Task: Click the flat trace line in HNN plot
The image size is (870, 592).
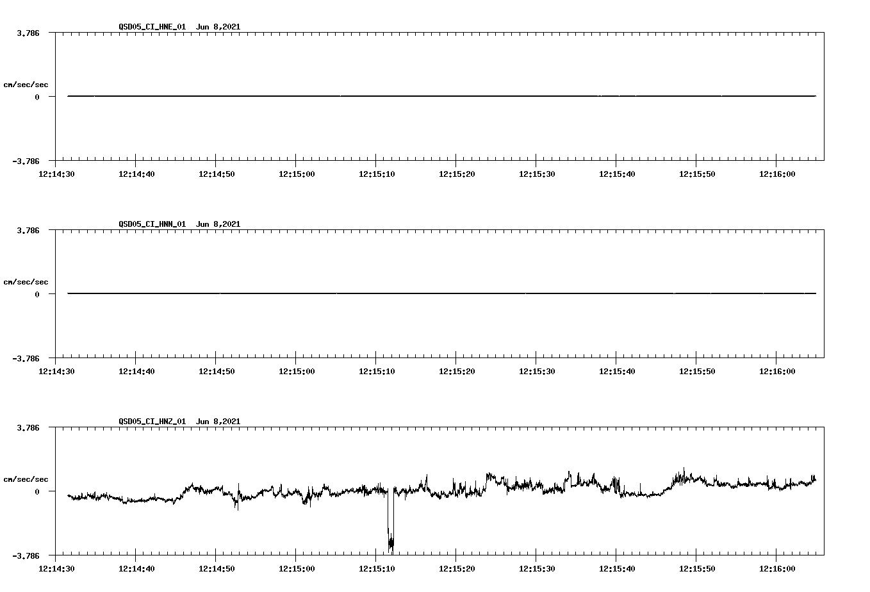Action: (441, 293)
